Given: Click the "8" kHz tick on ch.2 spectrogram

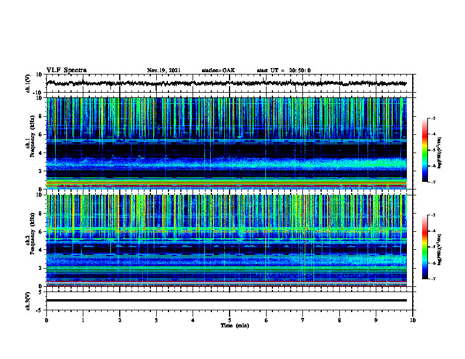Looking at the screenshot, I should coord(41,214).
